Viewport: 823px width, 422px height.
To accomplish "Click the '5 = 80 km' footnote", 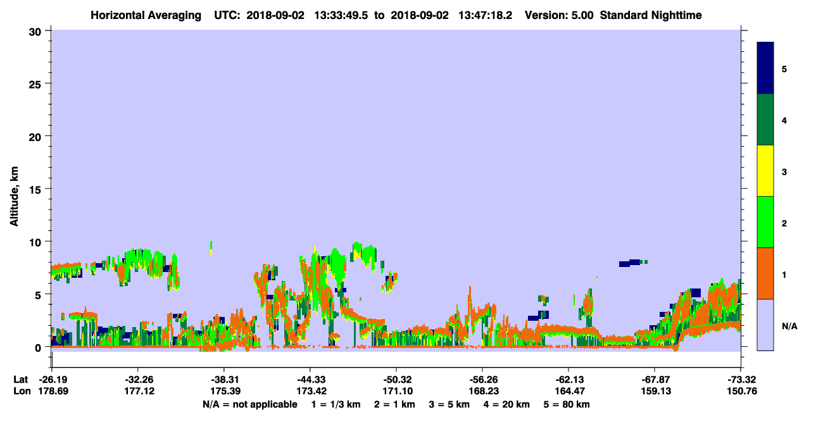I will point(567,404).
